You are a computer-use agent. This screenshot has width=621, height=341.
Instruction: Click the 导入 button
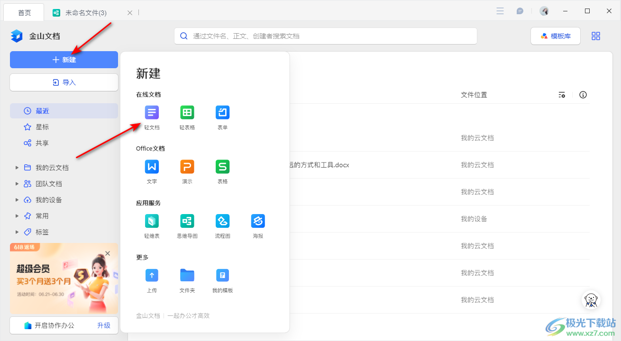click(x=64, y=82)
